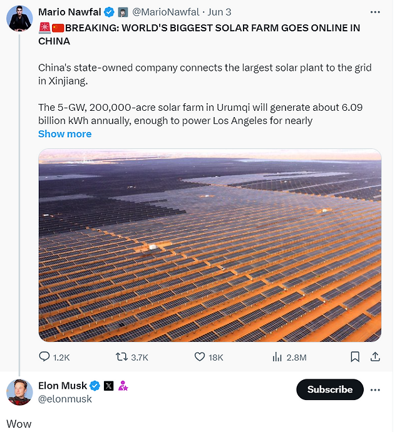View post analytics icon showing 2.8M
The image size is (412, 432).
[x=277, y=357]
